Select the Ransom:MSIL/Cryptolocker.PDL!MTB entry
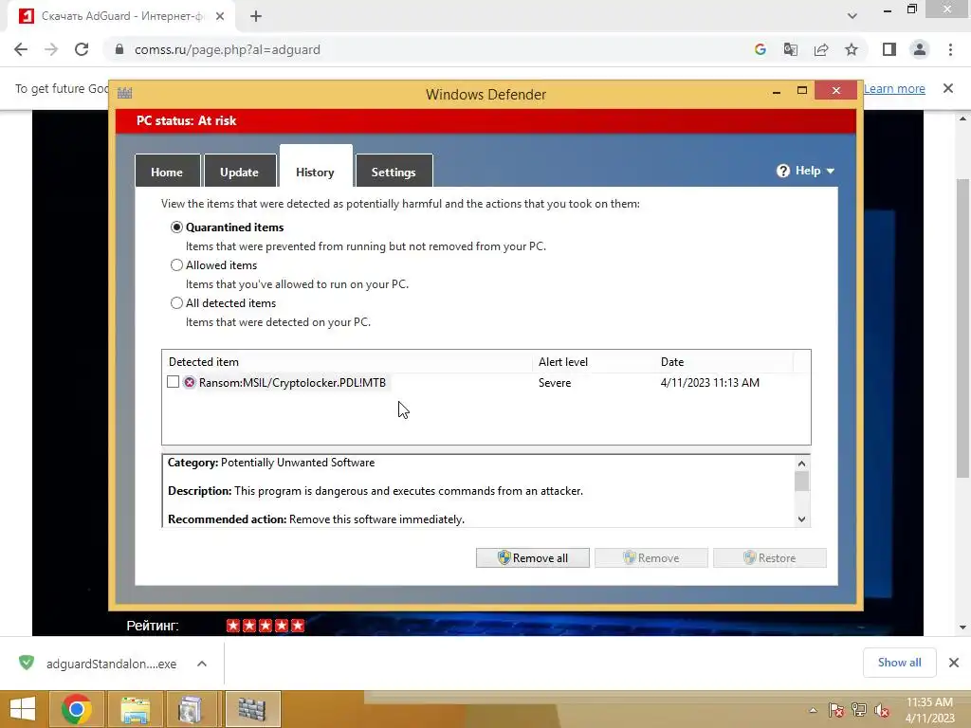The width and height of the screenshot is (971, 728). coord(292,383)
